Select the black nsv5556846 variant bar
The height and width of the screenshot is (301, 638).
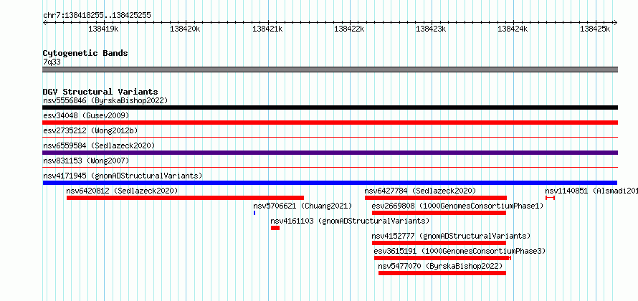330,107
